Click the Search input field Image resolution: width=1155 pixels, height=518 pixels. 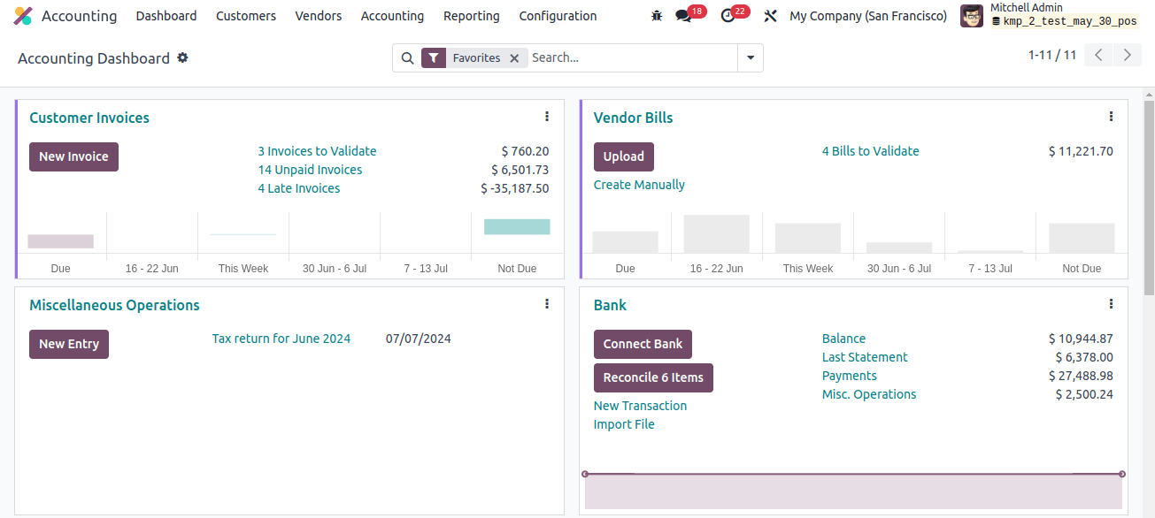coord(632,58)
